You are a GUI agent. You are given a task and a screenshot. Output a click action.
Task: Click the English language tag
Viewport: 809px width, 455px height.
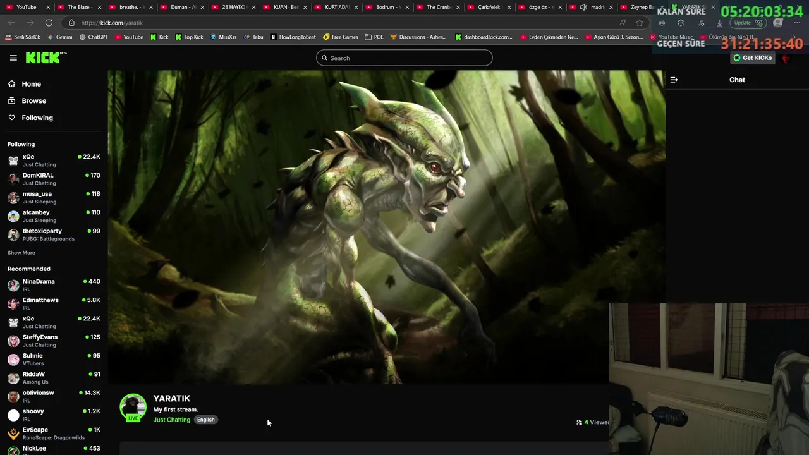(x=205, y=420)
